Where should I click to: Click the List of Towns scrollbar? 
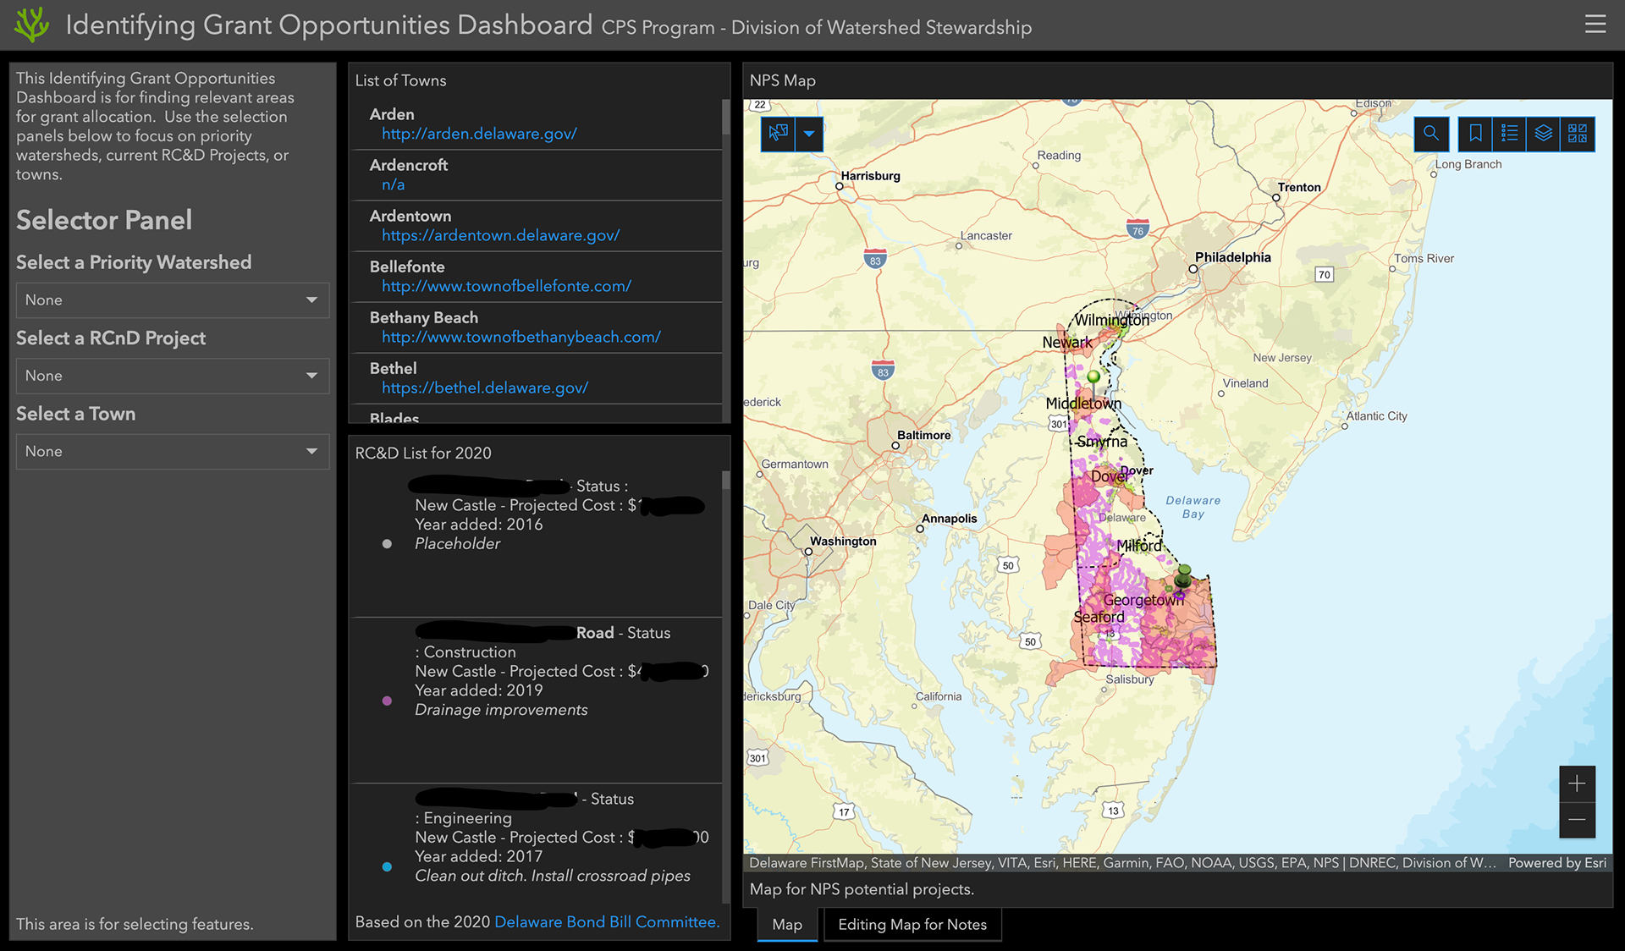point(725,118)
